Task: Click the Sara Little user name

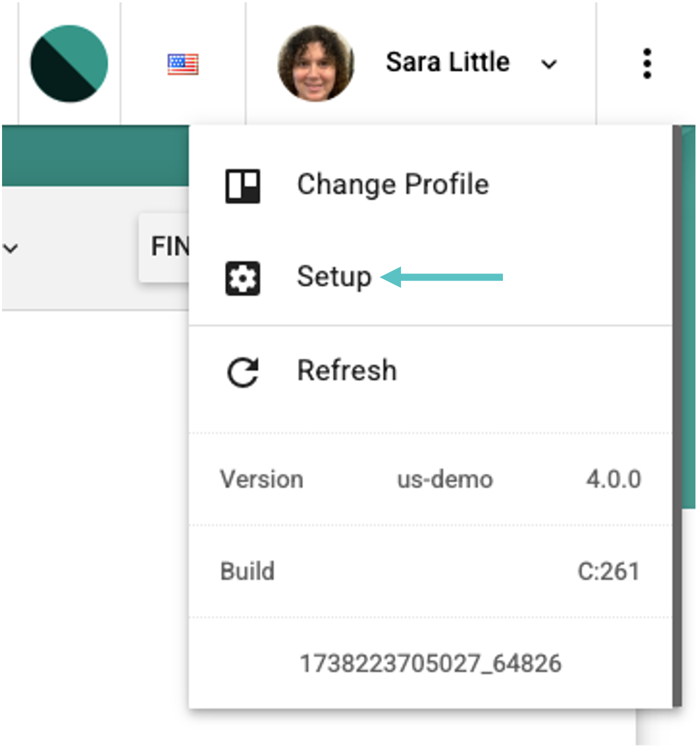Action: (448, 62)
